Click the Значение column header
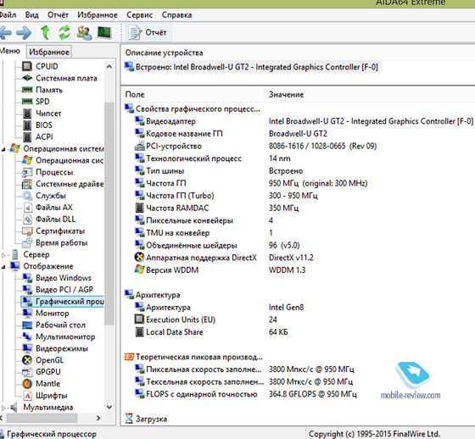This screenshot has width=475, height=439. click(x=370, y=94)
